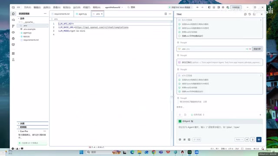278x156 pixels.
Task: Split the editor with the split icon
Action: pos(165,14)
